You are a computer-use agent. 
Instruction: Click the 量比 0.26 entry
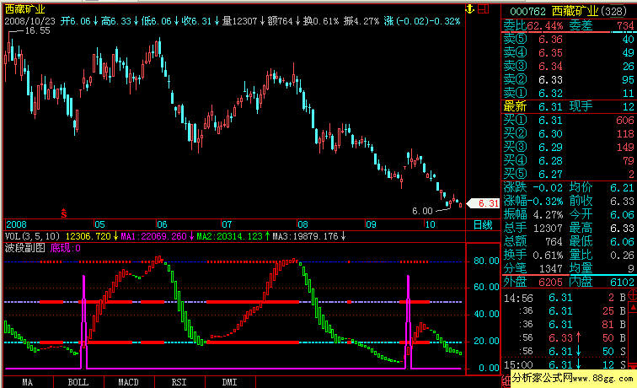(602, 255)
